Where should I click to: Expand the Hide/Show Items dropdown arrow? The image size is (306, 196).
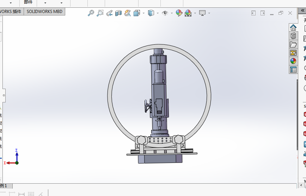(172, 13)
